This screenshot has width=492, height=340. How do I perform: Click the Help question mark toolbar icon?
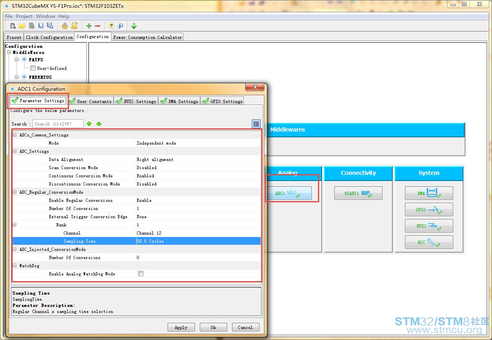pos(111,26)
